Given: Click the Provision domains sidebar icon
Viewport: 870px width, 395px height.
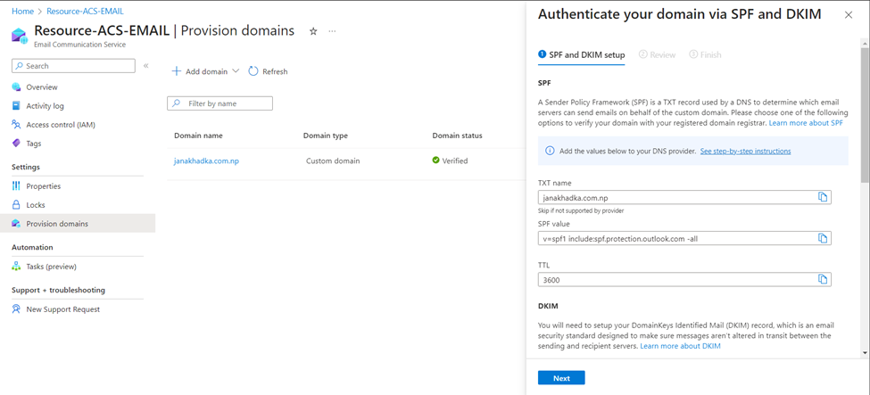Looking at the screenshot, I should 17,224.
